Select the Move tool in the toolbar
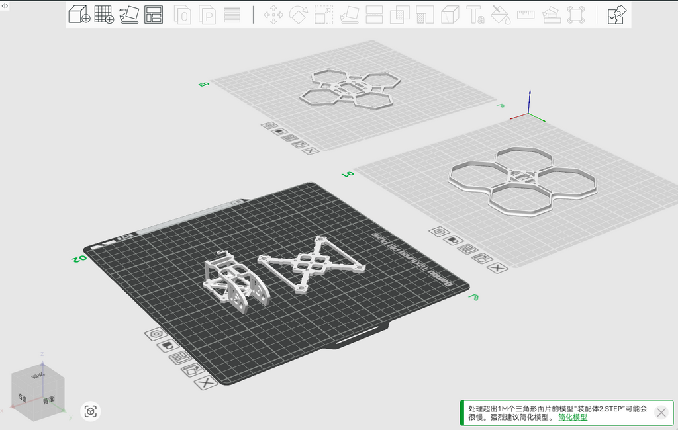The image size is (678, 430). click(x=273, y=15)
